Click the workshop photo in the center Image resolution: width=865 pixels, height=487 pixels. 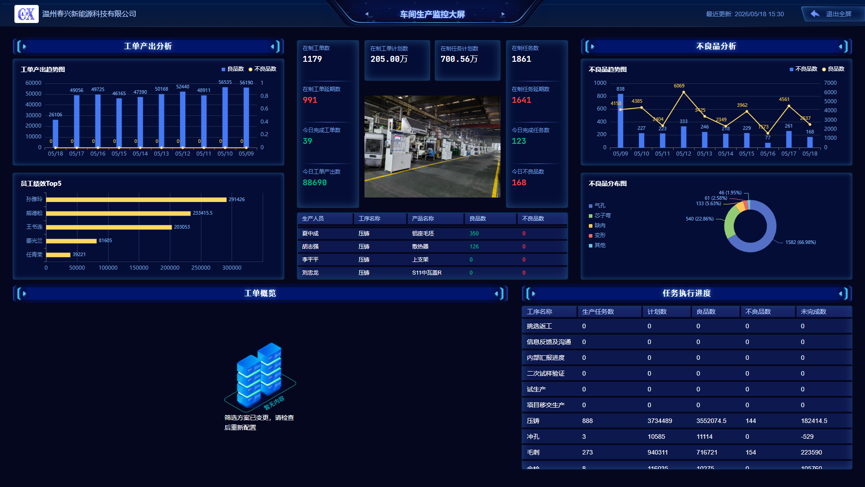click(432, 146)
